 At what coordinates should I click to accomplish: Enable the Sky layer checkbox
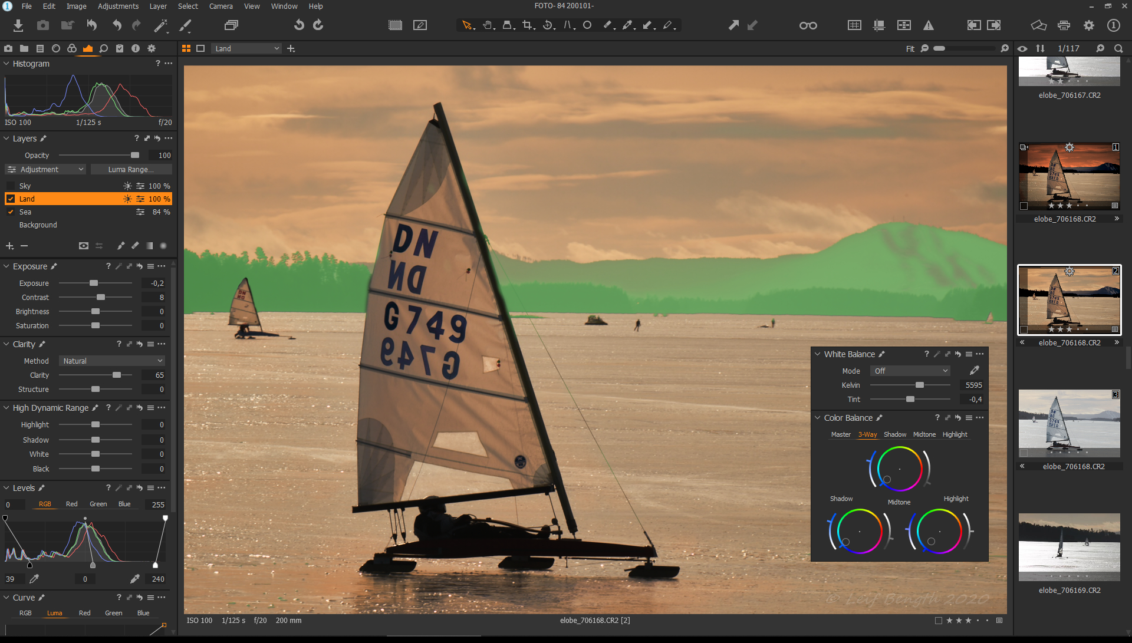click(11, 186)
